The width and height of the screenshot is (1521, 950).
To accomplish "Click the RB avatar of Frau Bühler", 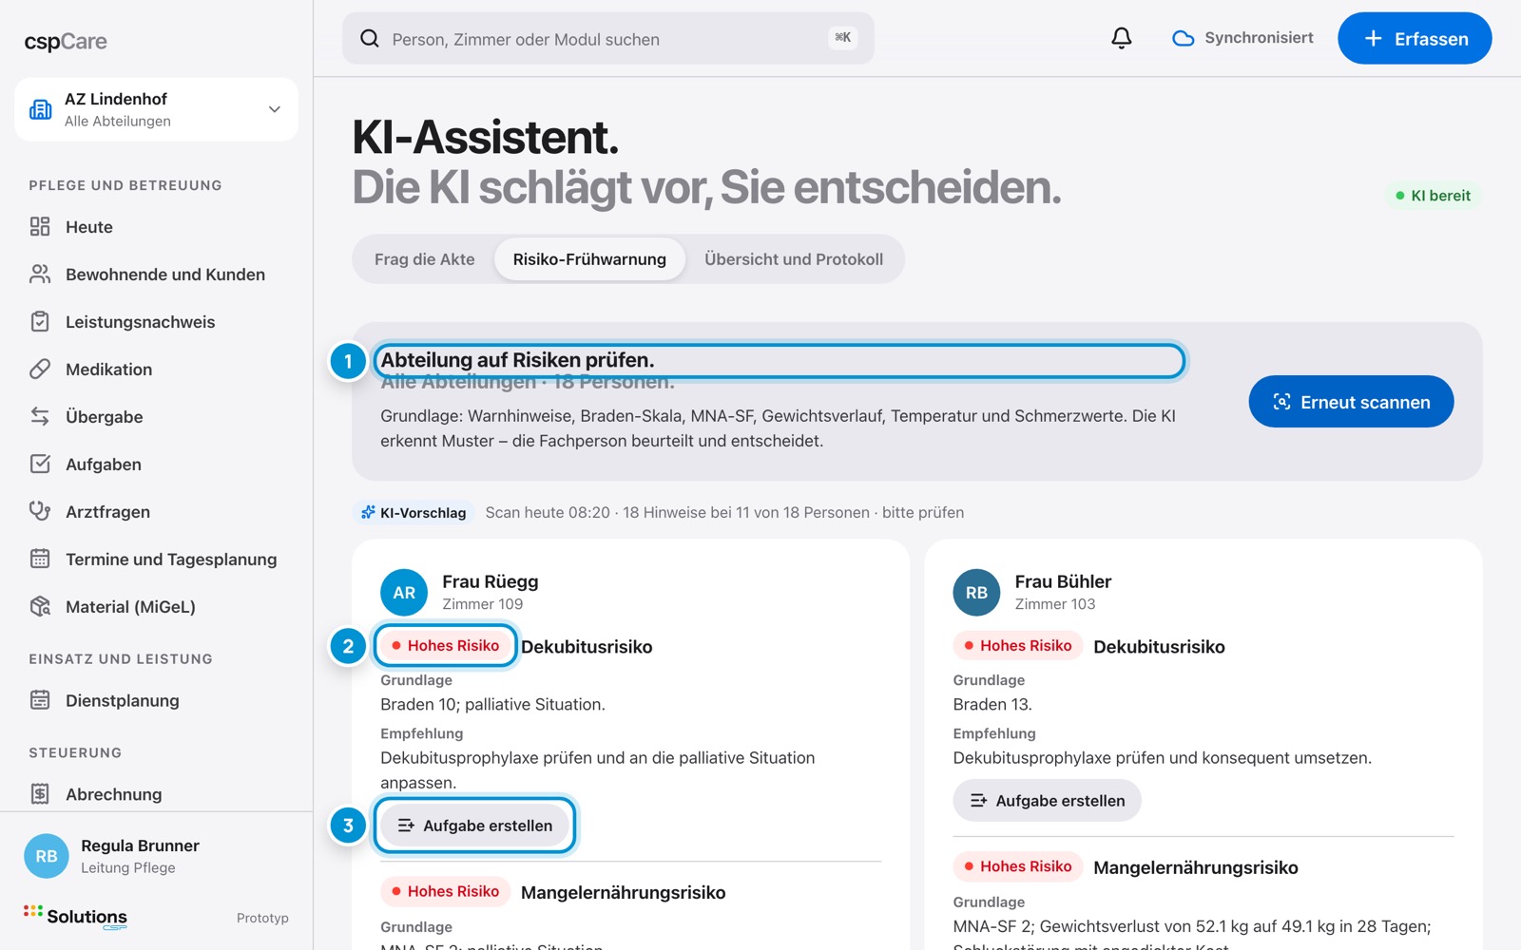I will tap(976, 592).
